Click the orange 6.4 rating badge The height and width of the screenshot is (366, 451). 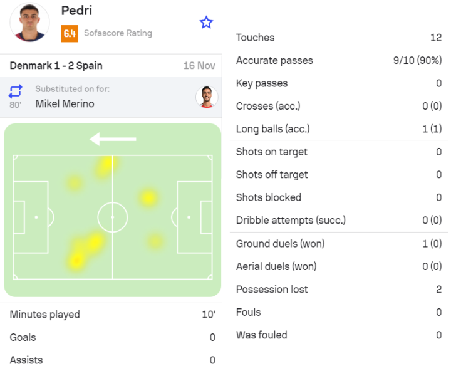click(70, 33)
